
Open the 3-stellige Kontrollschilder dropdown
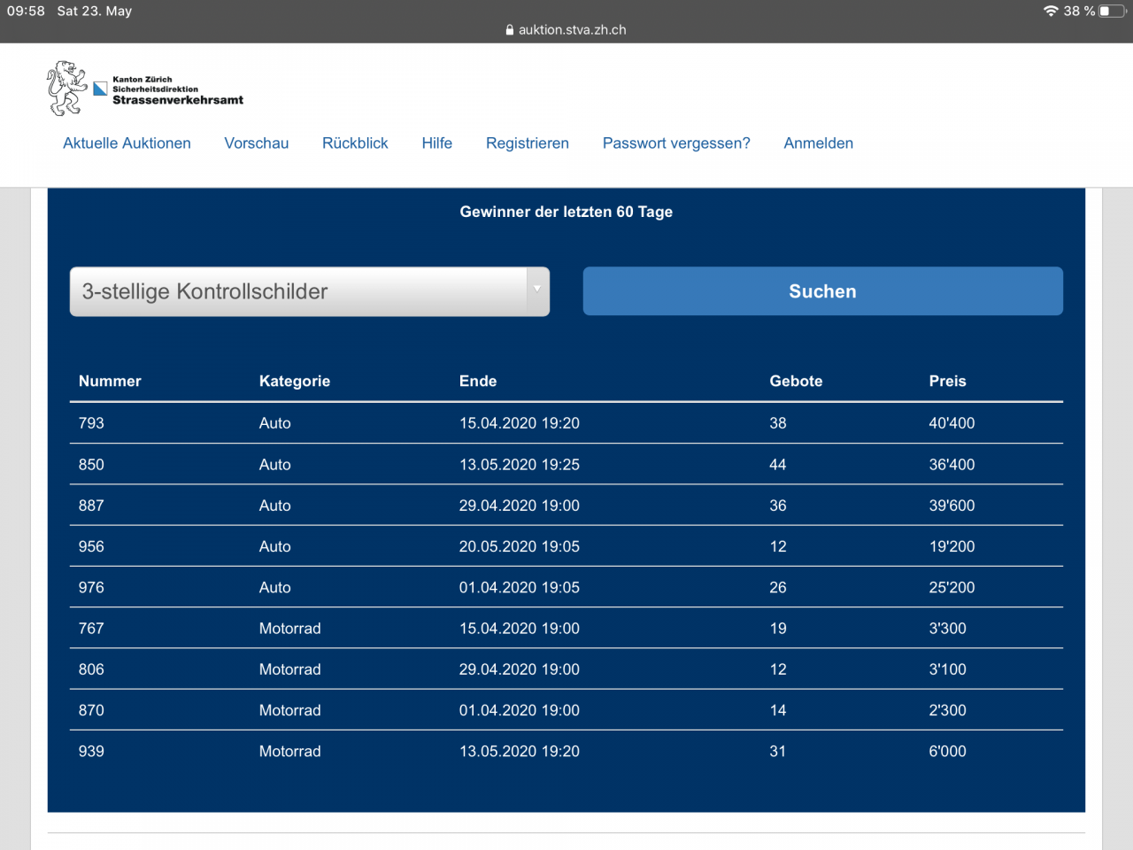coord(299,291)
